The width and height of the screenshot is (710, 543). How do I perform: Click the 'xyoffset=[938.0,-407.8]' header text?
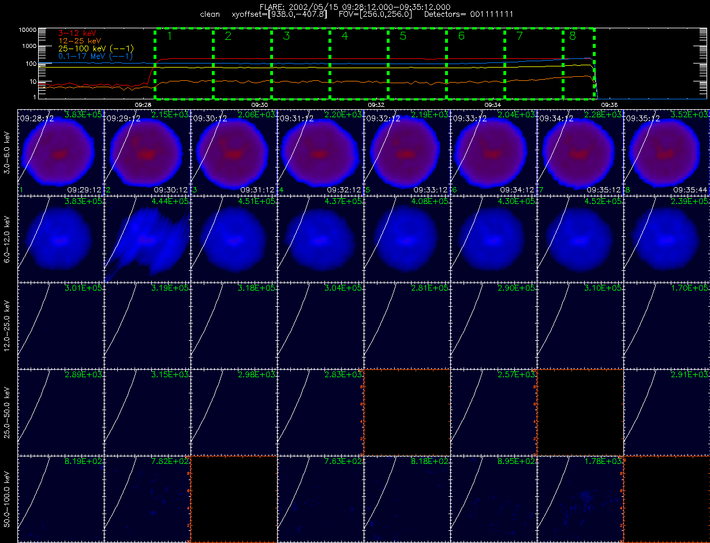coord(279,14)
